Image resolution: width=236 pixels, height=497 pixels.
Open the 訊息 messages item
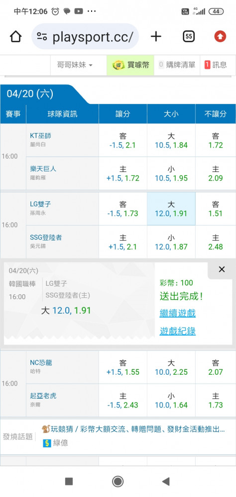pyautogui.click(x=216, y=65)
